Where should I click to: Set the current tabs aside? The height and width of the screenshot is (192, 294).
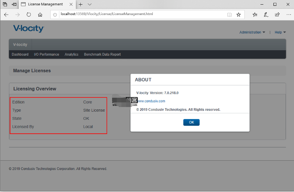14,4
